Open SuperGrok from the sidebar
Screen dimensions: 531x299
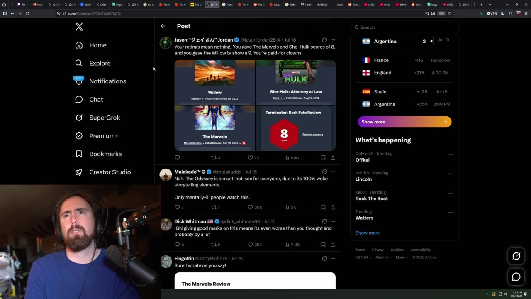point(97,118)
